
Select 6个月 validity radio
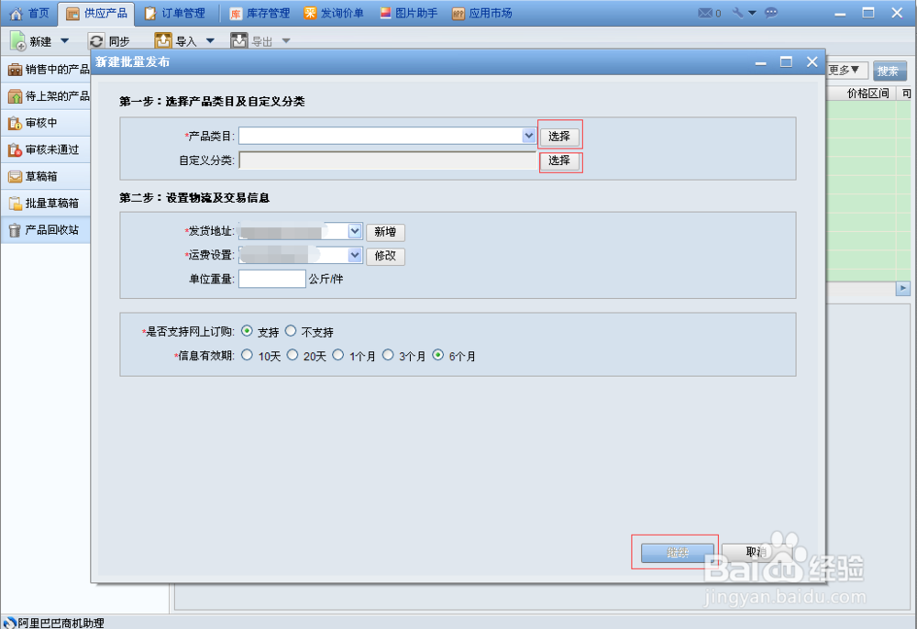[438, 355]
